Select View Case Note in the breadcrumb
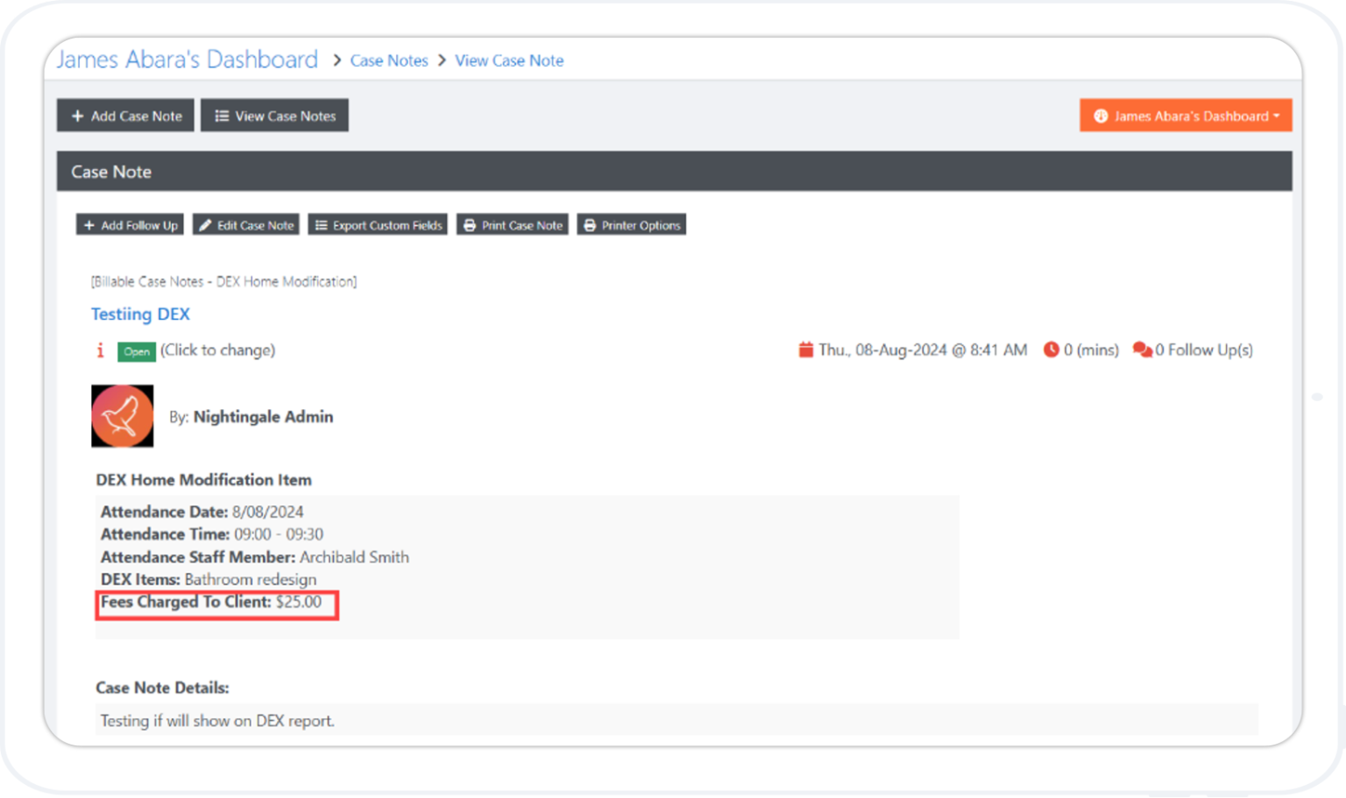 (x=509, y=60)
